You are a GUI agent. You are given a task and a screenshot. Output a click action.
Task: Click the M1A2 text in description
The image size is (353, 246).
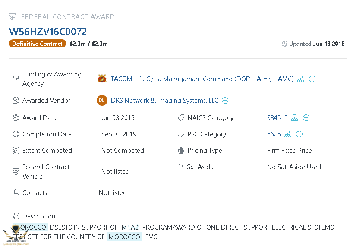tap(130, 227)
